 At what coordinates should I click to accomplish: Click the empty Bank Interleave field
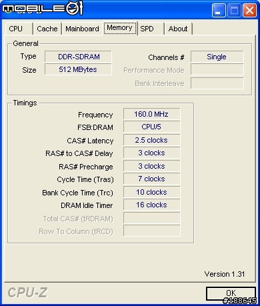pyautogui.click(x=217, y=83)
